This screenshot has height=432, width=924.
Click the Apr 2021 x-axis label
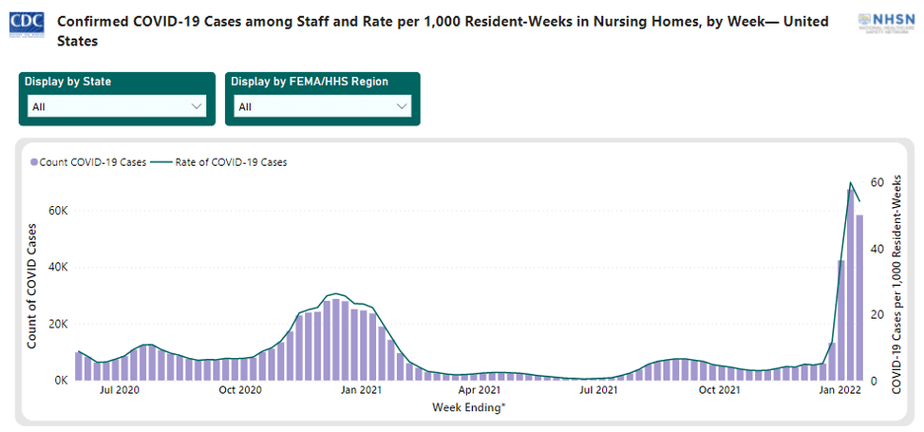pos(479,391)
